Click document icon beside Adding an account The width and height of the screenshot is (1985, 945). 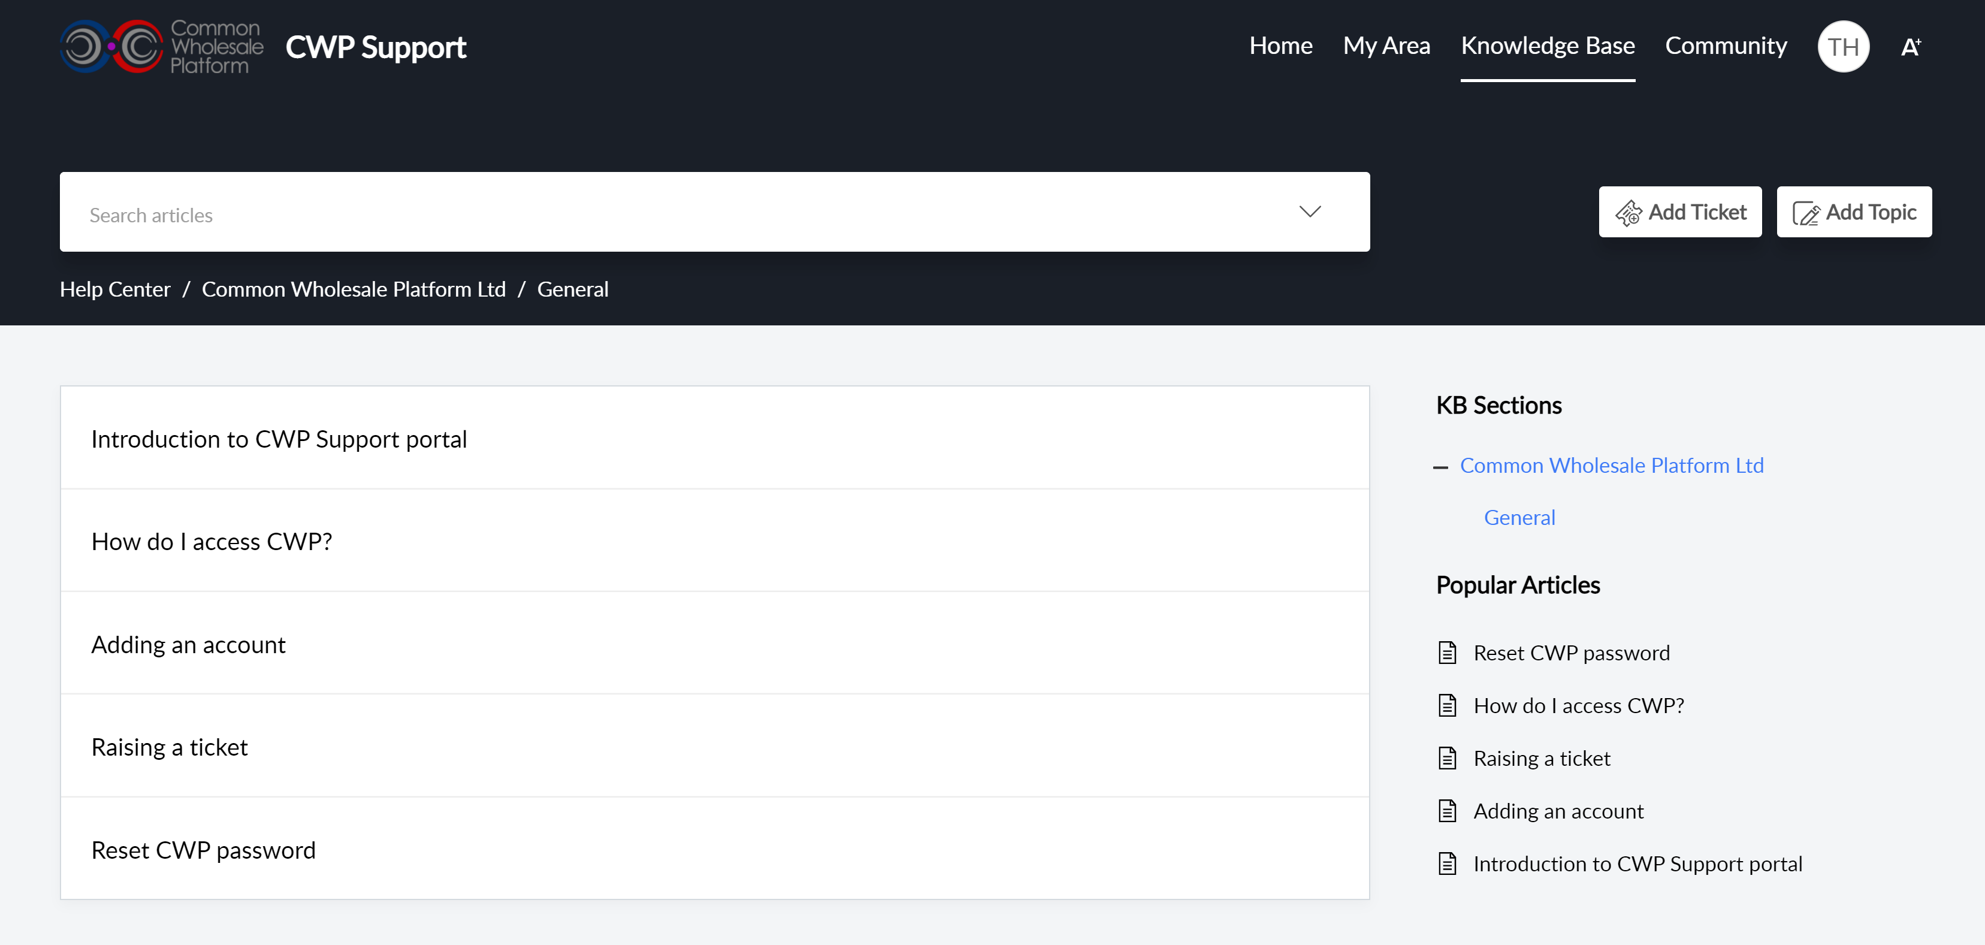1447,811
